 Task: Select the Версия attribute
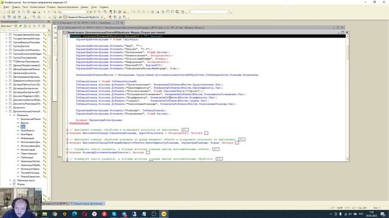coord(24,123)
